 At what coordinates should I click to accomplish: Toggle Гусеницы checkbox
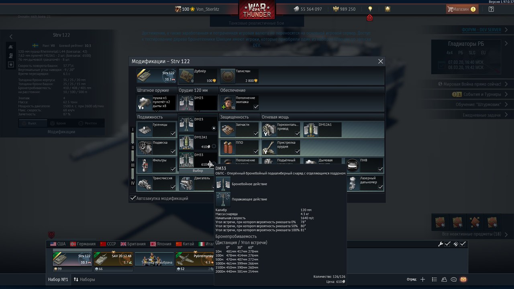coord(173,134)
